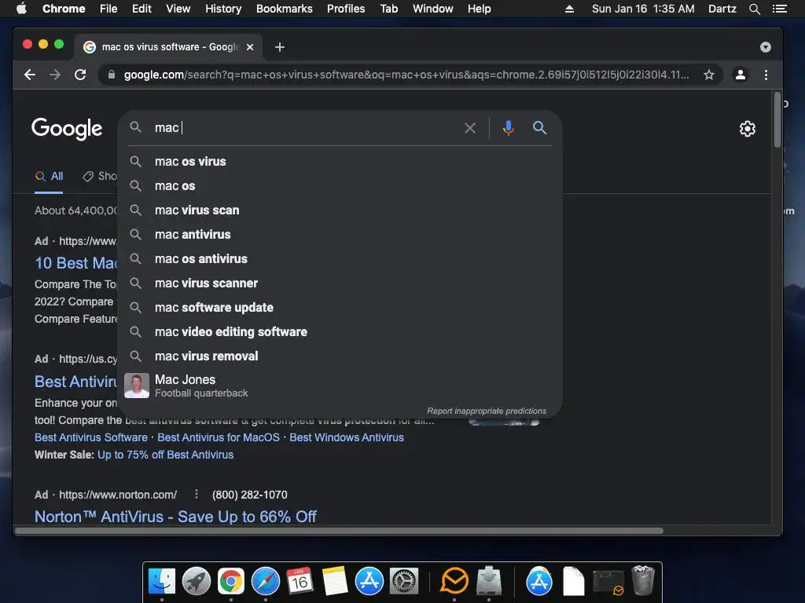Choose suggestion 'mac antivirus'
Screen dimensions: 805x603
click(340, 234)
